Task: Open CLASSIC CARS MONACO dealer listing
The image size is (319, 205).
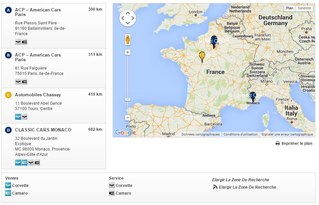Action: (x=43, y=130)
